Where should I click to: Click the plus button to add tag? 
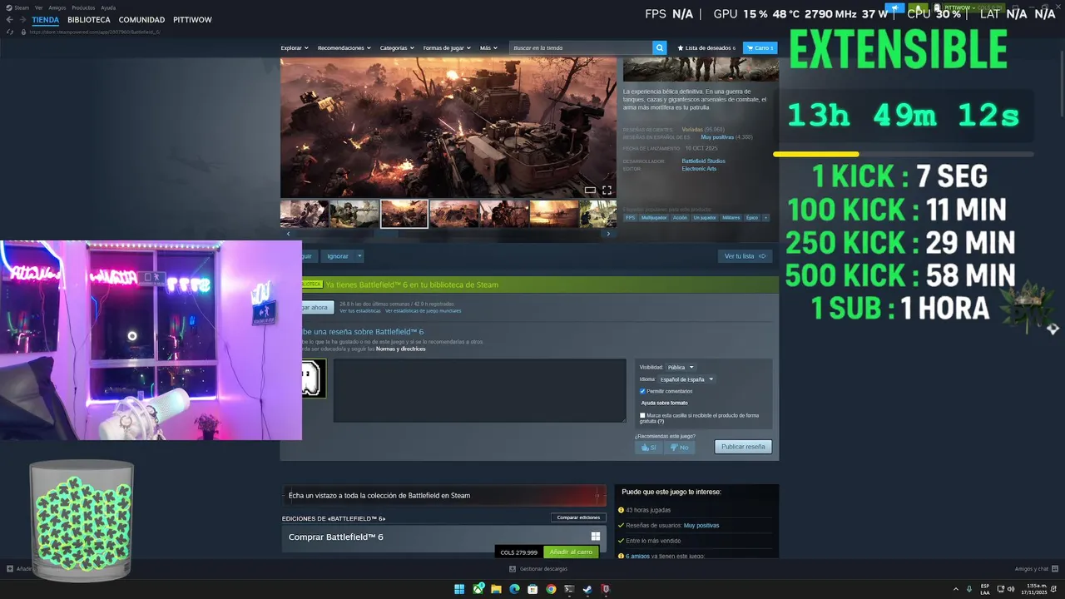[765, 217]
